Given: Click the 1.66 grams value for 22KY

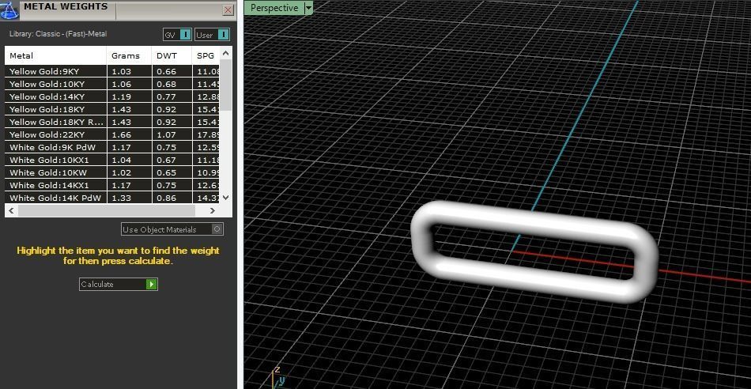Looking at the screenshot, I should click(121, 134).
